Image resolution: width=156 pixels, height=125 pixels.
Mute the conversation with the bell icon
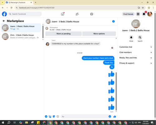pyautogui.click(x=131, y=37)
